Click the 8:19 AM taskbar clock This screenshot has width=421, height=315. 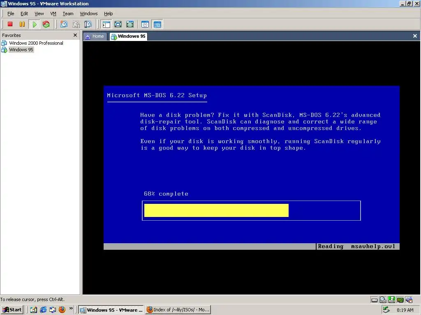point(405,310)
